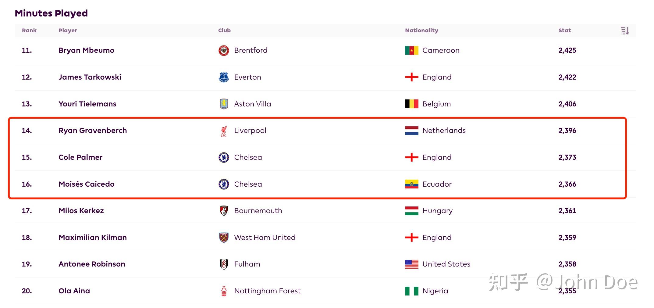This screenshot has width=654, height=308.
Task: Click the Nottingham Forest crest icon
Action: [224, 291]
